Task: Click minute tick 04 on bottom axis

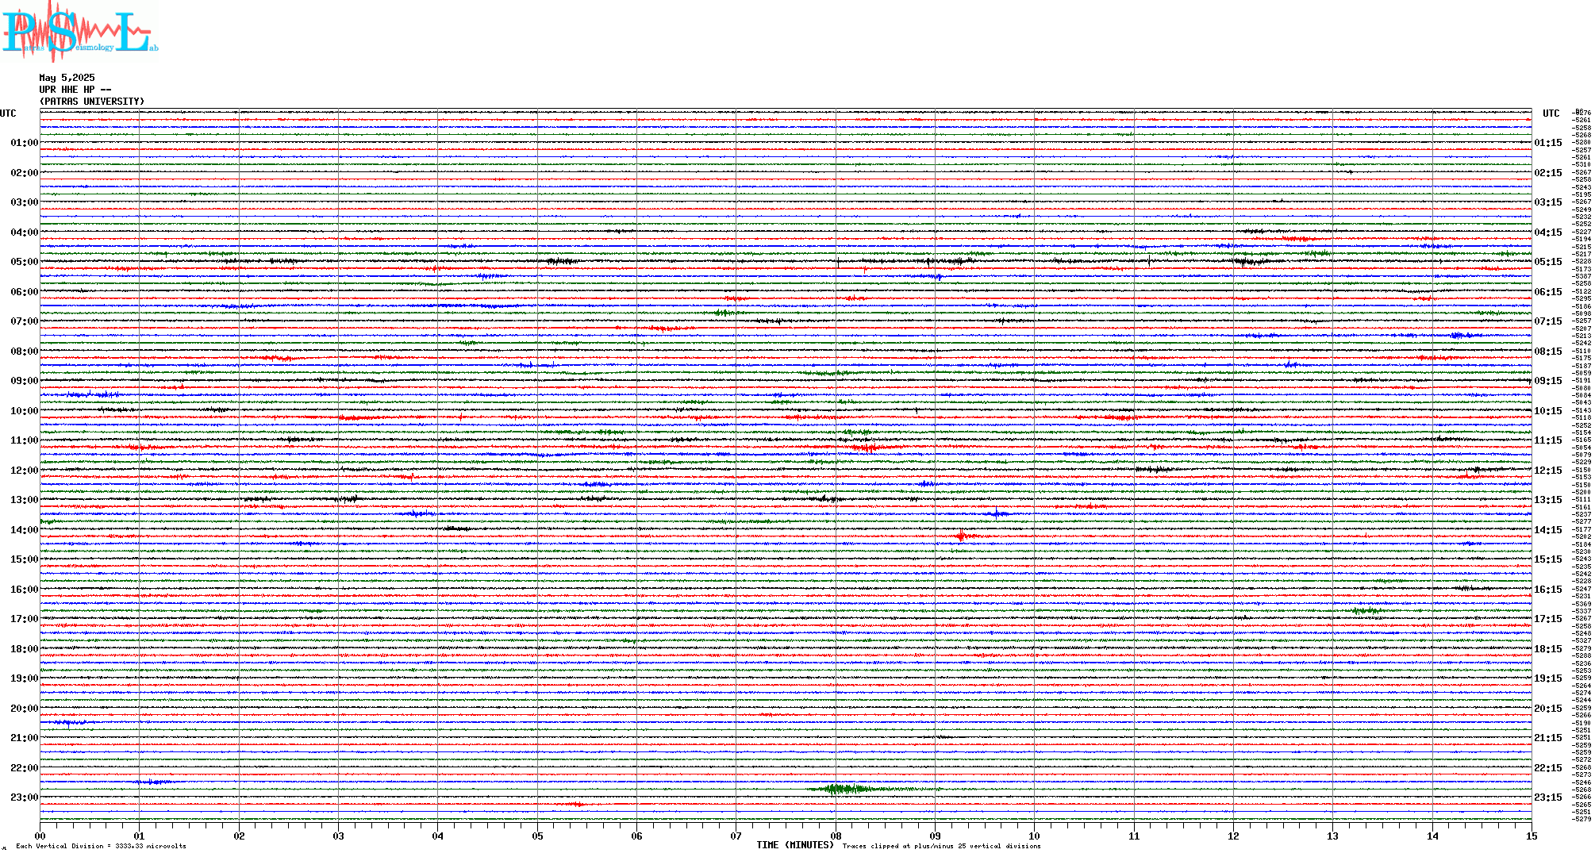Action: (x=438, y=836)
